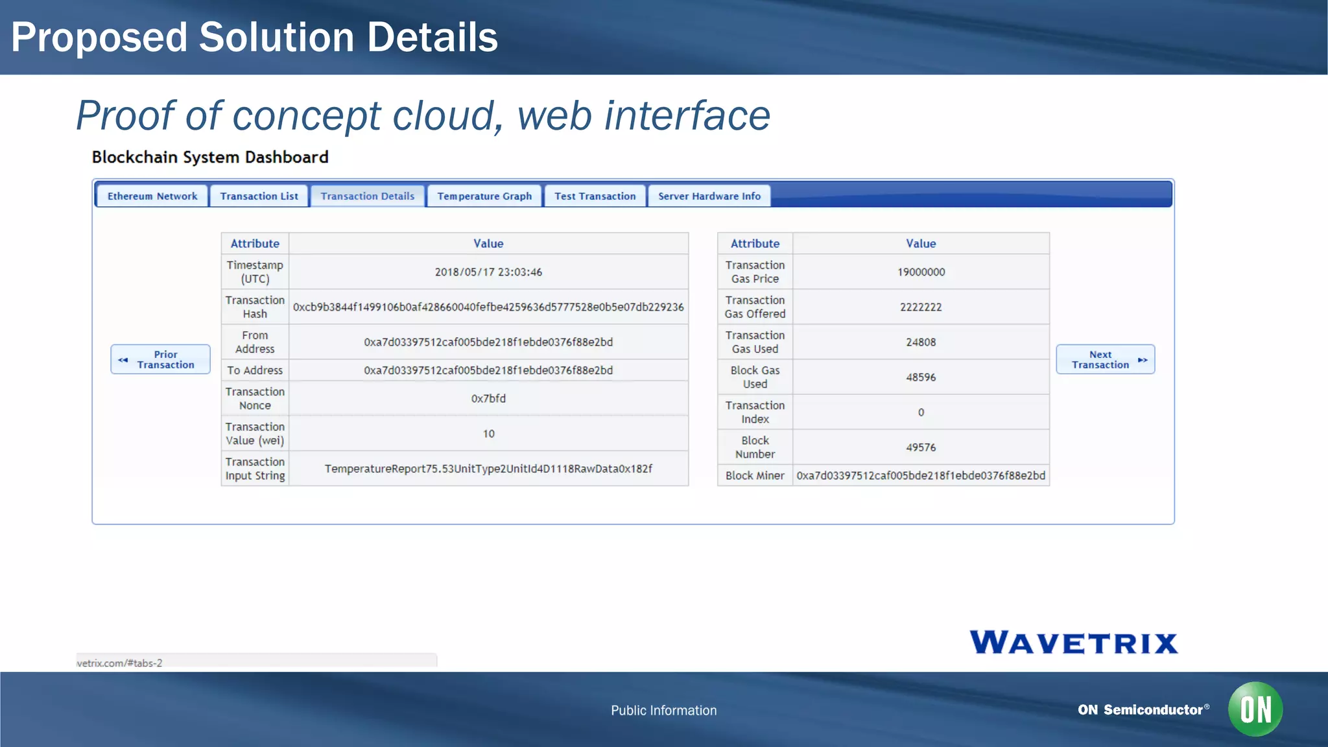Select gas offered value 2222222
This screenshot has width=1328, height=747.
point(921,307)
